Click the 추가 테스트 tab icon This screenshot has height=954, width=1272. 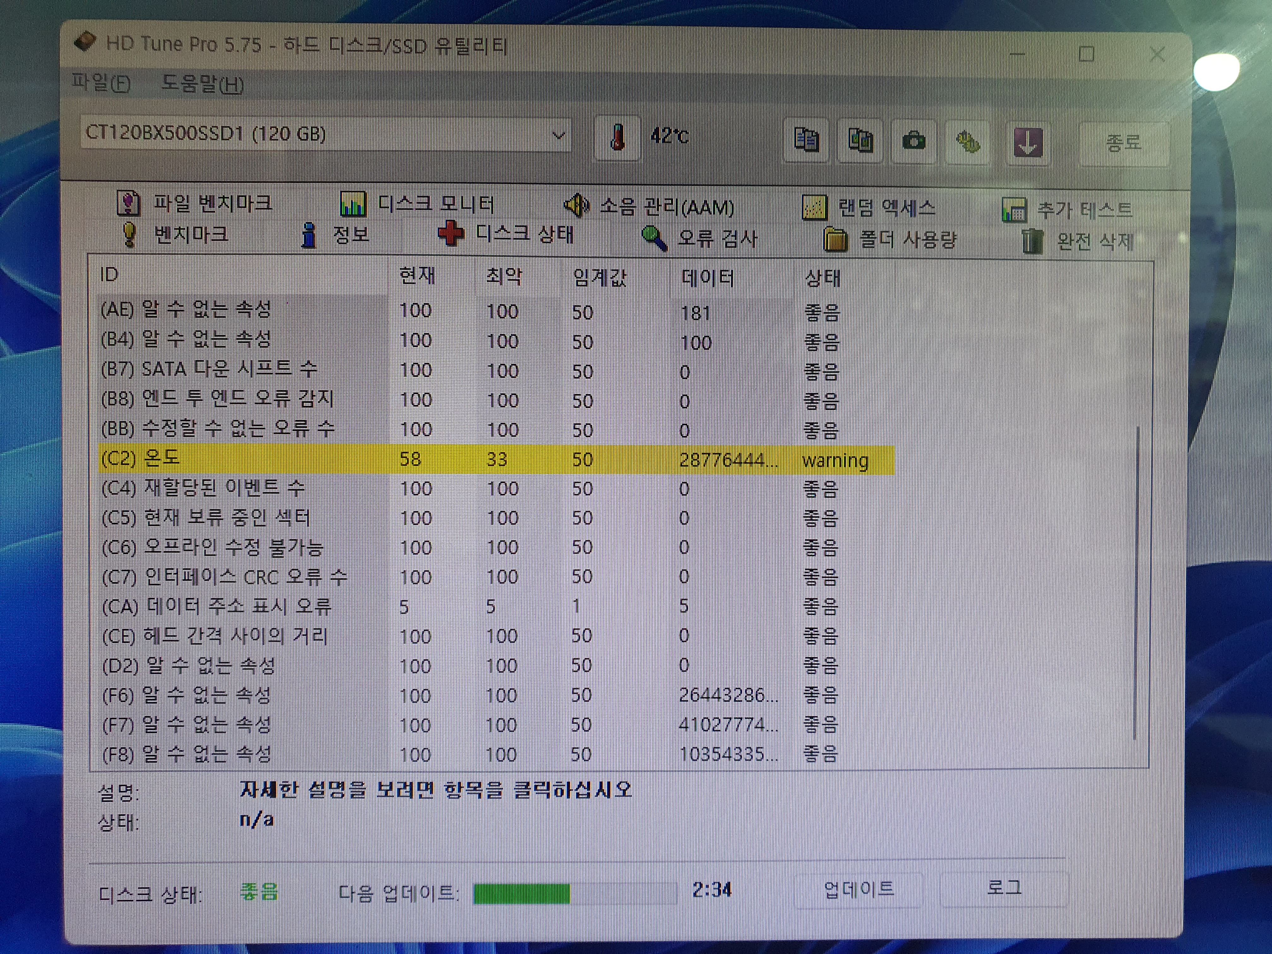[1014, 209]
